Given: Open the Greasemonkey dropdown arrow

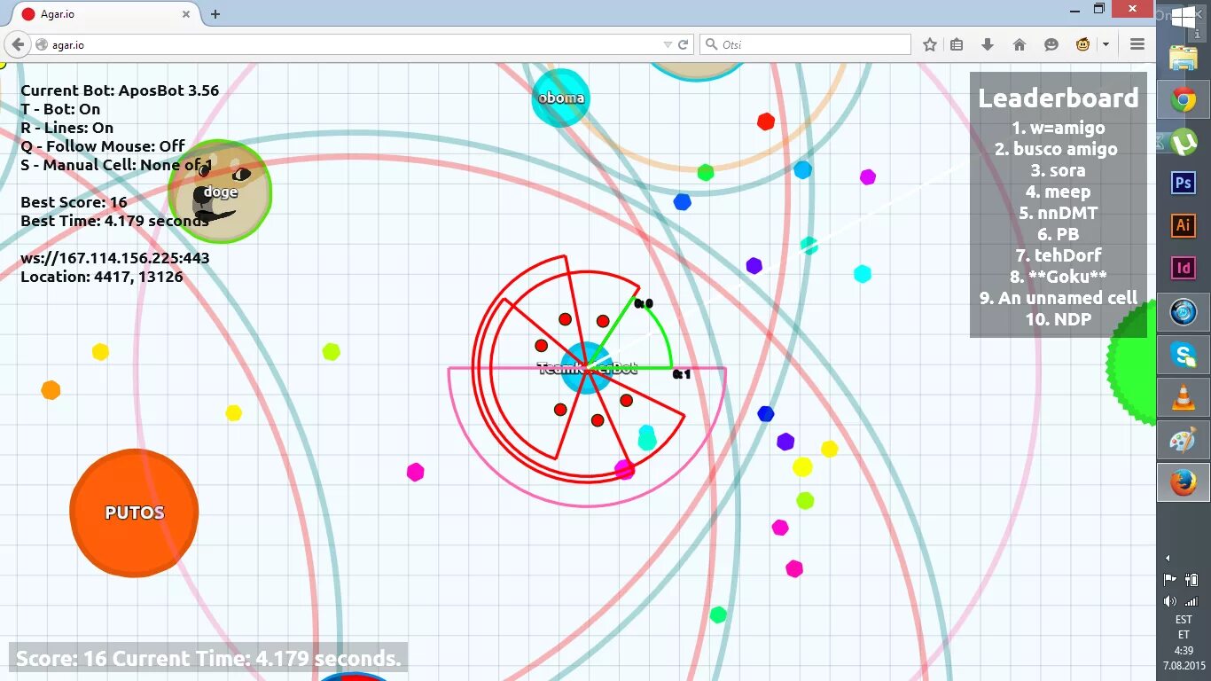Looking at the screenshot, I should (1106, 44).
